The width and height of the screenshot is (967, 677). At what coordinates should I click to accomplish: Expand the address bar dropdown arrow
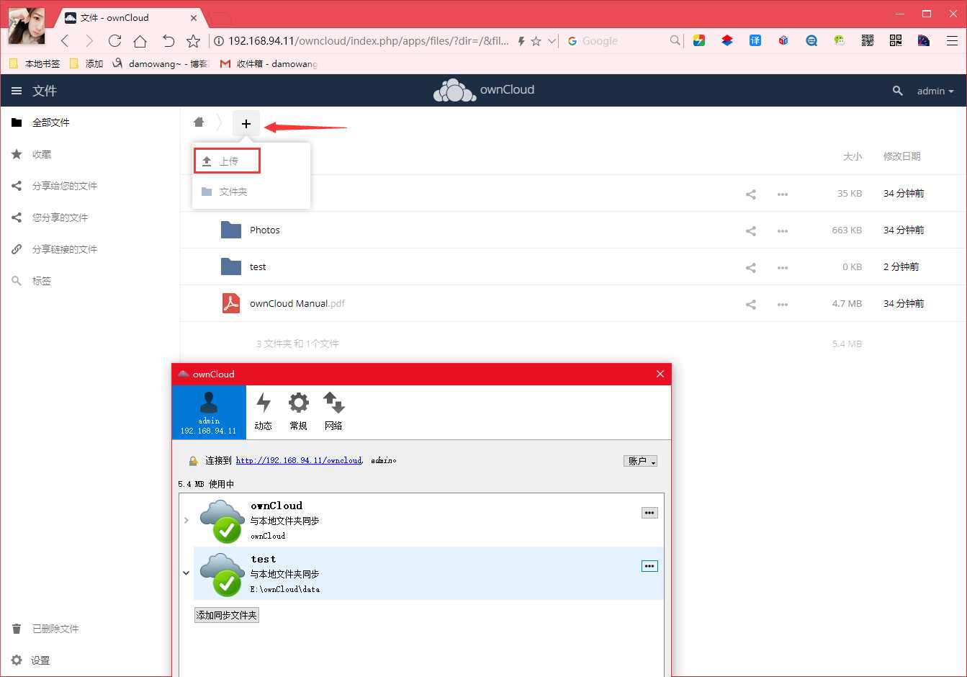(552, 41)
